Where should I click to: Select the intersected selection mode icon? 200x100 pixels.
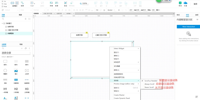(12, 3)
